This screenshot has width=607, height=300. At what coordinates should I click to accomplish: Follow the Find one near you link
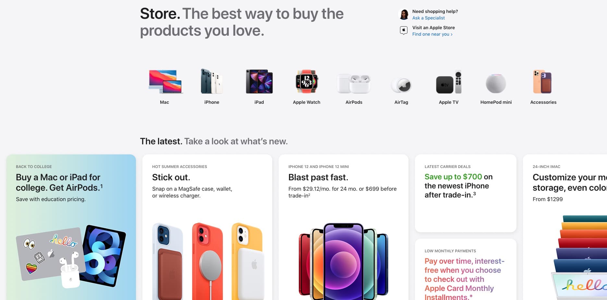(x=432, y=34)
